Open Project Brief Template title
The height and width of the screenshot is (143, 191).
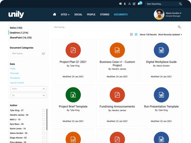[x=73, y=106]
